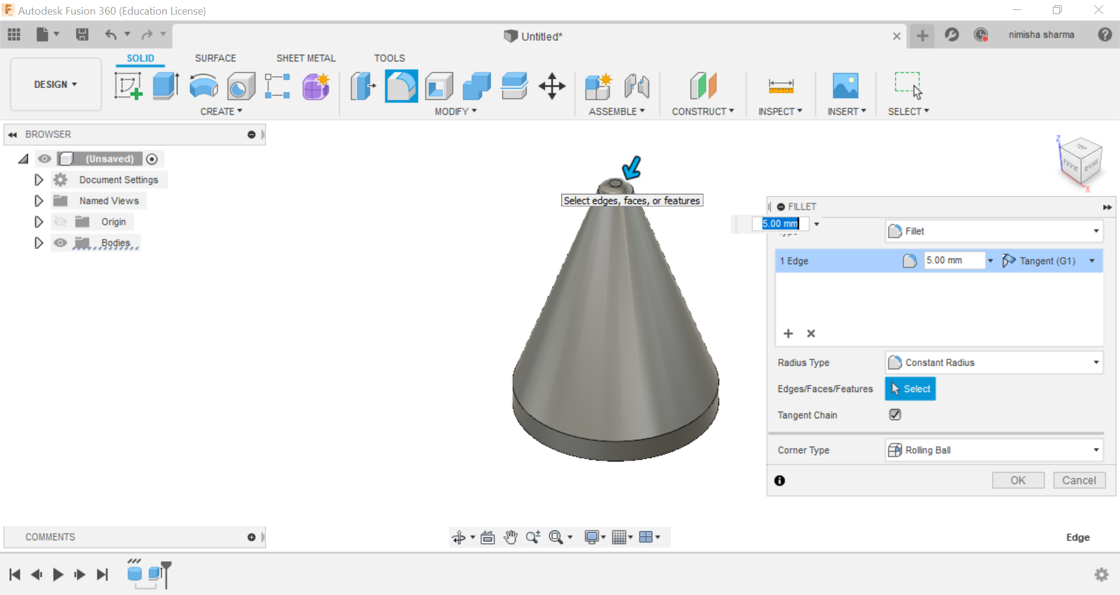Select the Extrude tool

[x=166, y=86]
